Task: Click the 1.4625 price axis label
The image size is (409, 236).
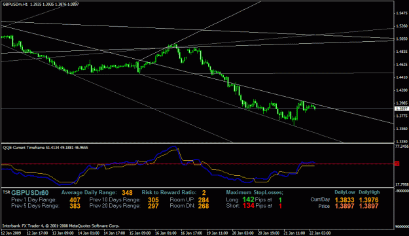Action: point(401,64)
